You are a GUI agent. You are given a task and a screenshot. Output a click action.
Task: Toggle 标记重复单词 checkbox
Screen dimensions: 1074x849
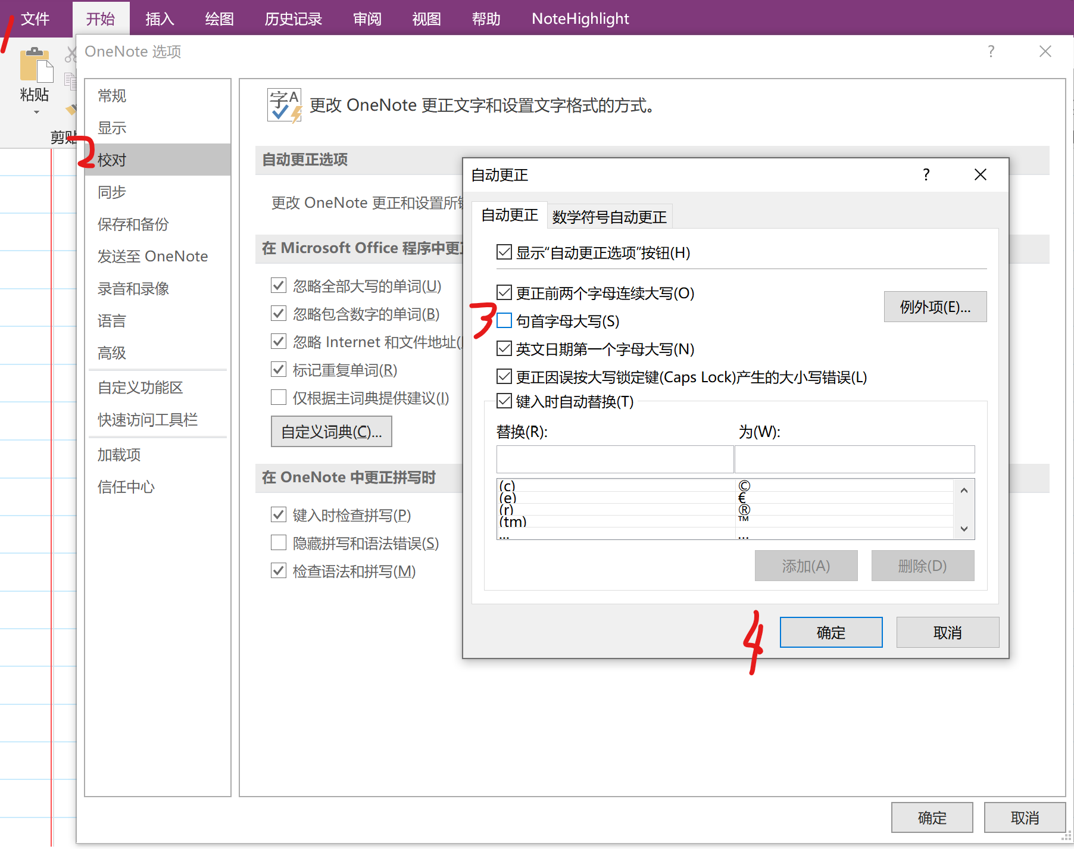279,369
